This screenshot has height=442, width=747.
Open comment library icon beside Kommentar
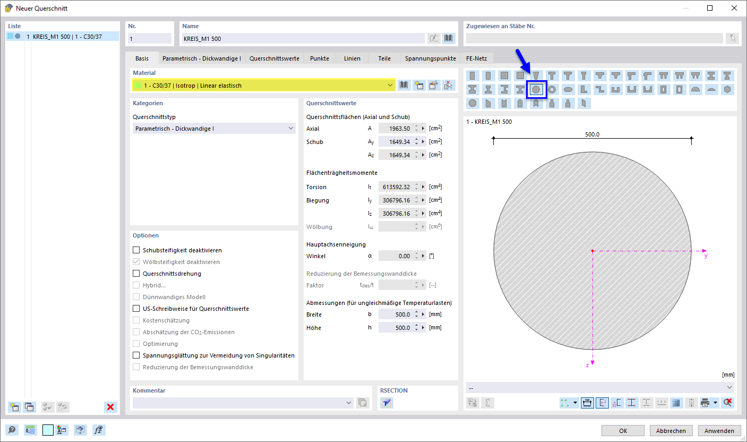point(363,403)
